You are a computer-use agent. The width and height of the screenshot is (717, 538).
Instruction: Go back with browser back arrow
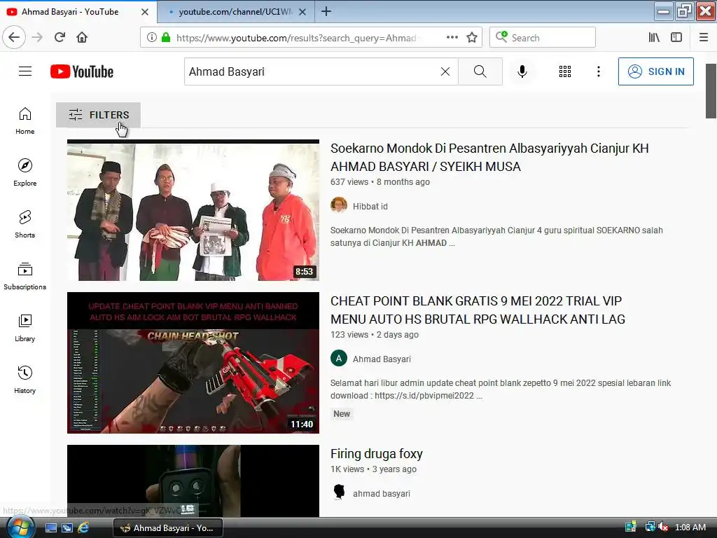pos(14,37)
